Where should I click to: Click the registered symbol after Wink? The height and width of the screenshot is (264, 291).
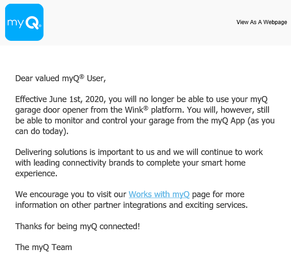[146, 108]
